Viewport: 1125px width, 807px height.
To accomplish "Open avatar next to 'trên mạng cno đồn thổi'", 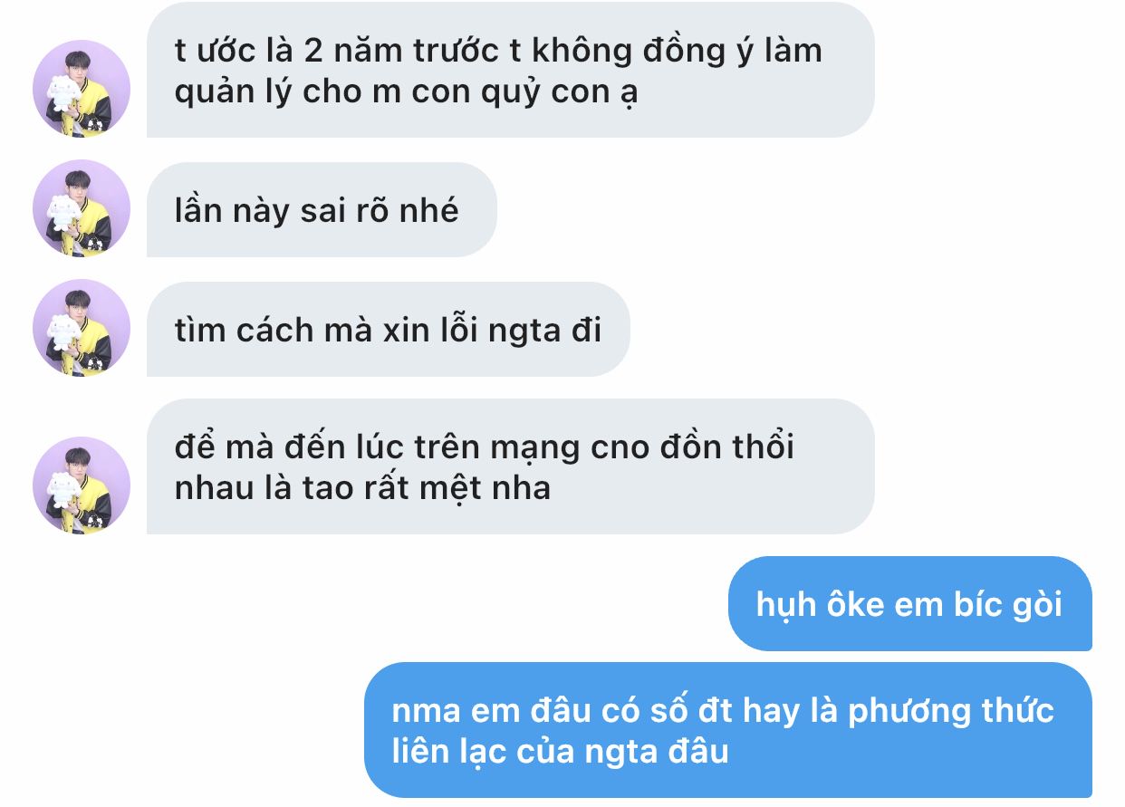I will coord(82,485).
